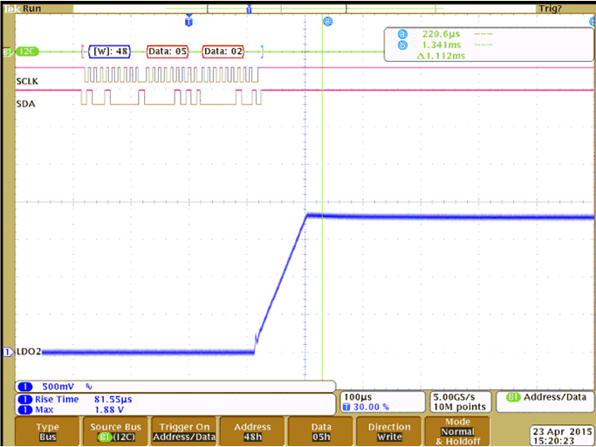Open Trigger On Address/Data menu
Viewport: 596px width, 447px height.
[184, 431]
